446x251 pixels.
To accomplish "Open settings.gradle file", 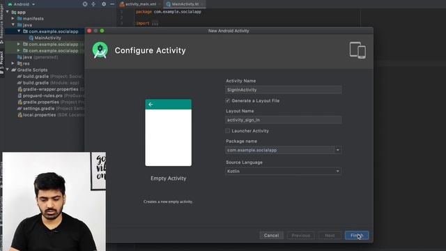I will (51, 109).
